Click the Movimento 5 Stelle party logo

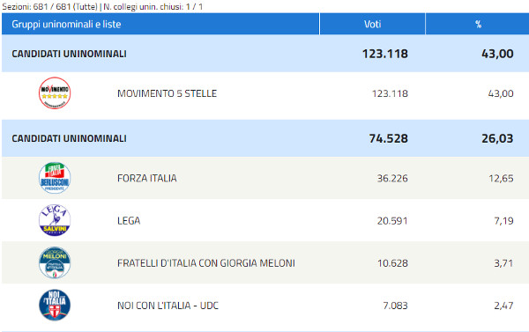[x=55, y=93]
